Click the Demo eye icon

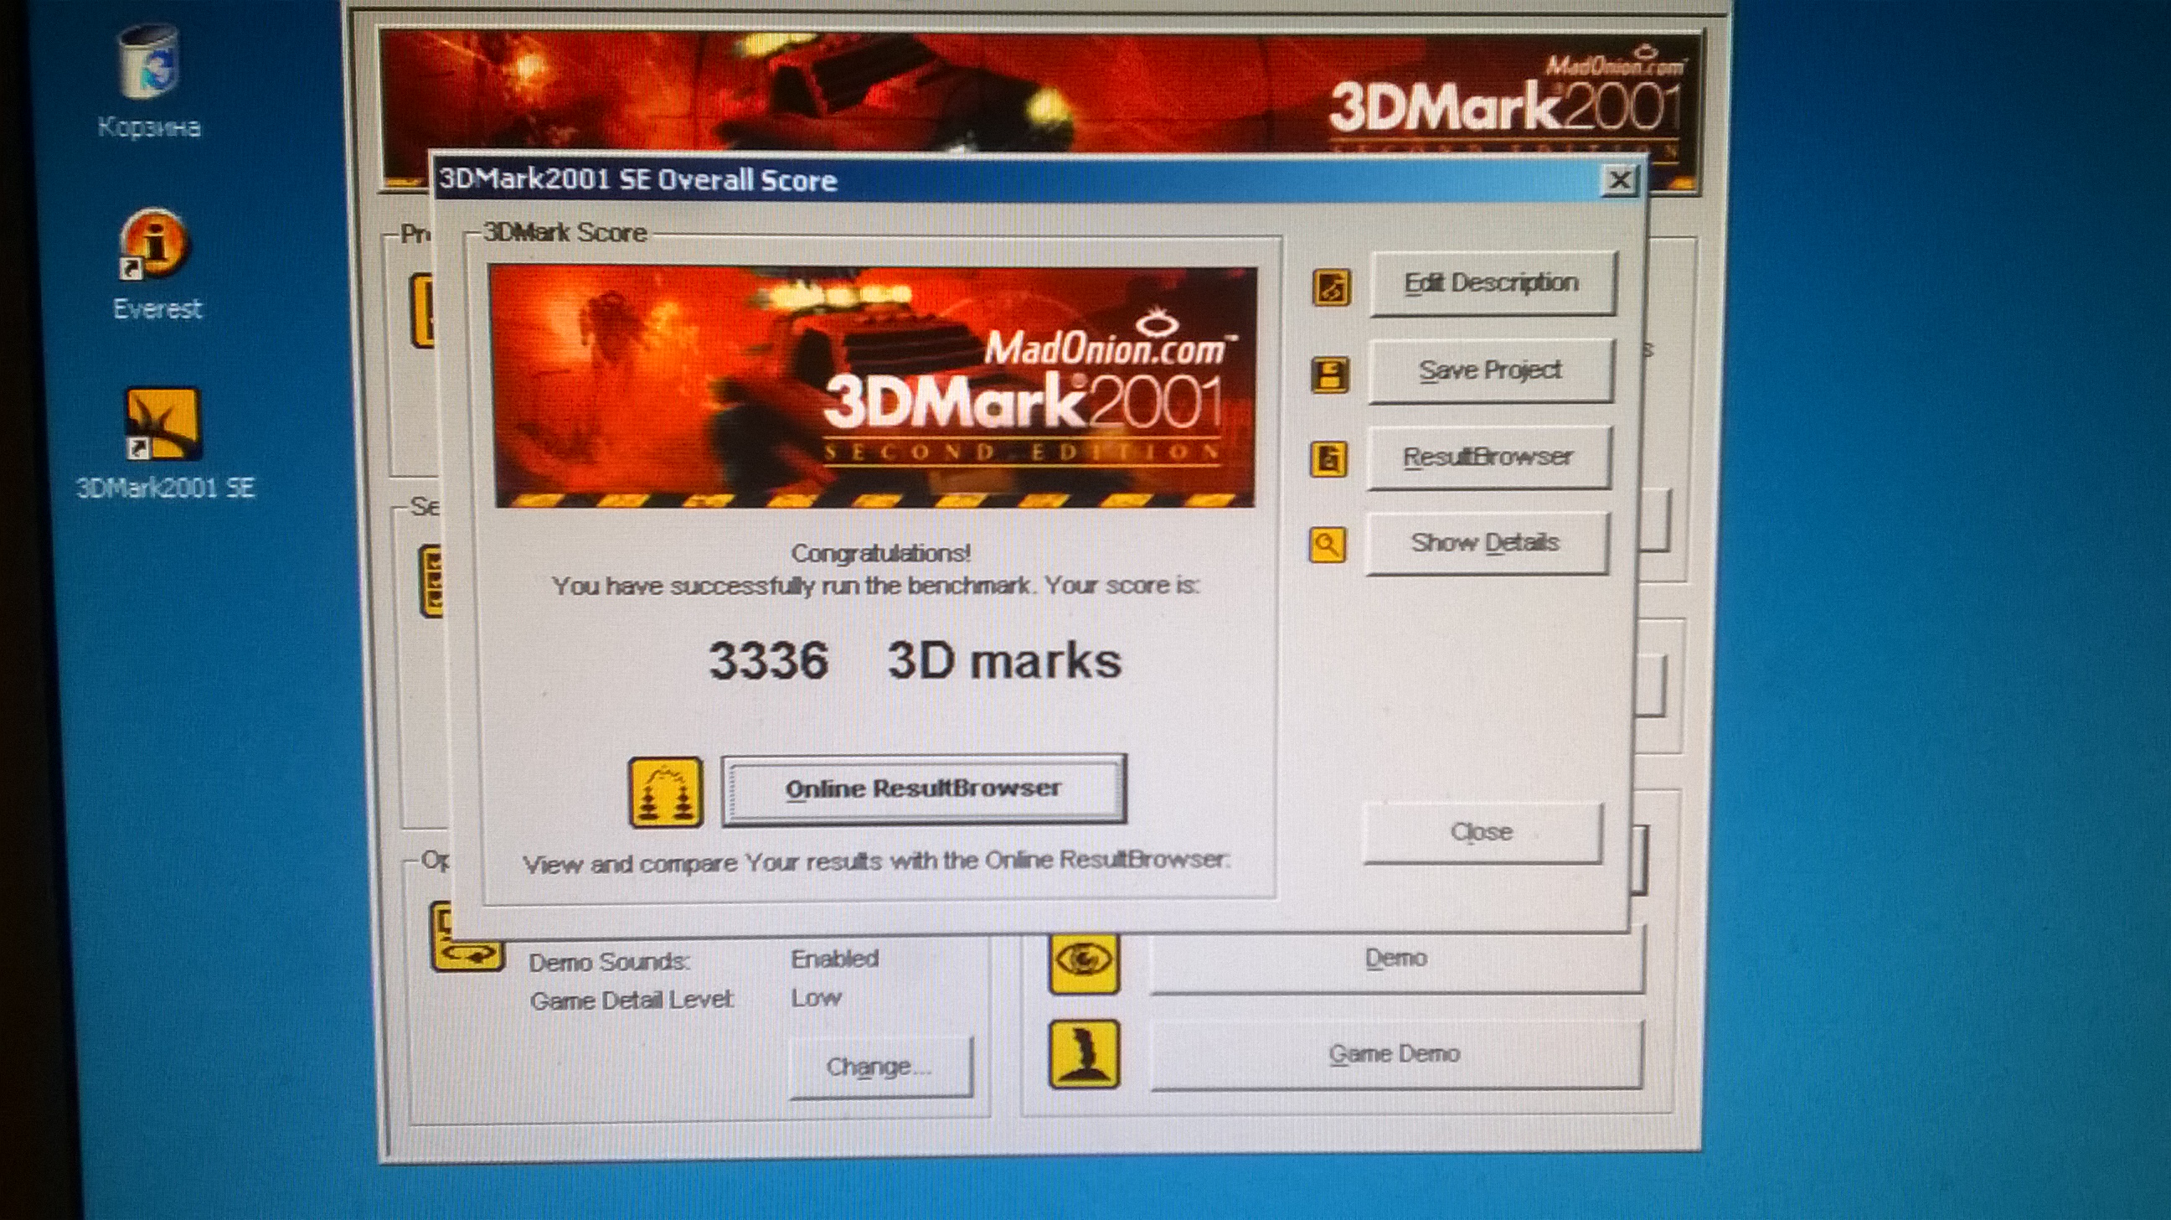(1084, 961)
